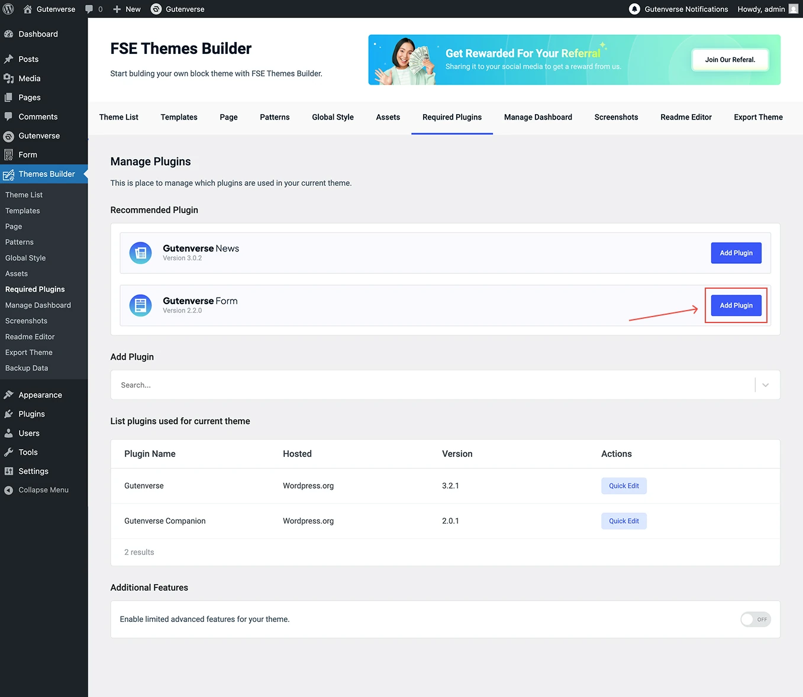
Task: Open Media from the sidebar
Action: pyautogui.click(x=29, y=78)
